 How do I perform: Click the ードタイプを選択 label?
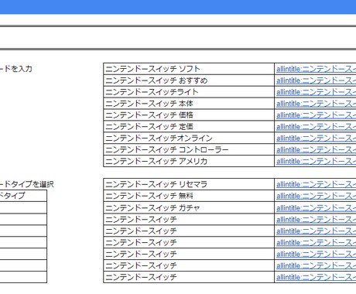(x=26, y=184)
